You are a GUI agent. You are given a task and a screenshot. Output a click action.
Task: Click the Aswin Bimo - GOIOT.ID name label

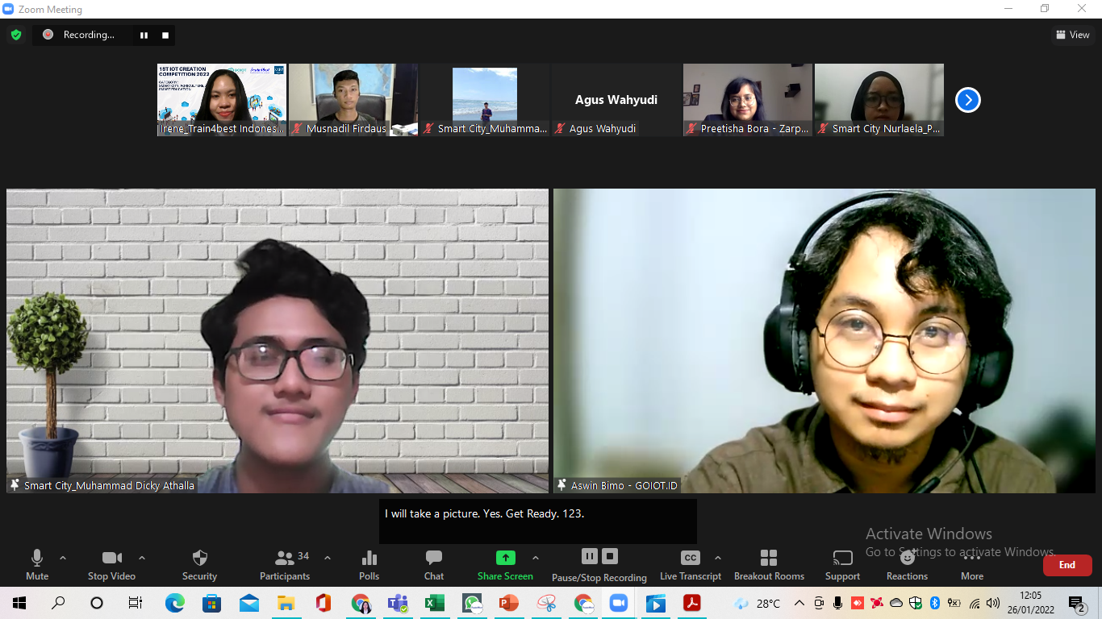click(624, 485)
